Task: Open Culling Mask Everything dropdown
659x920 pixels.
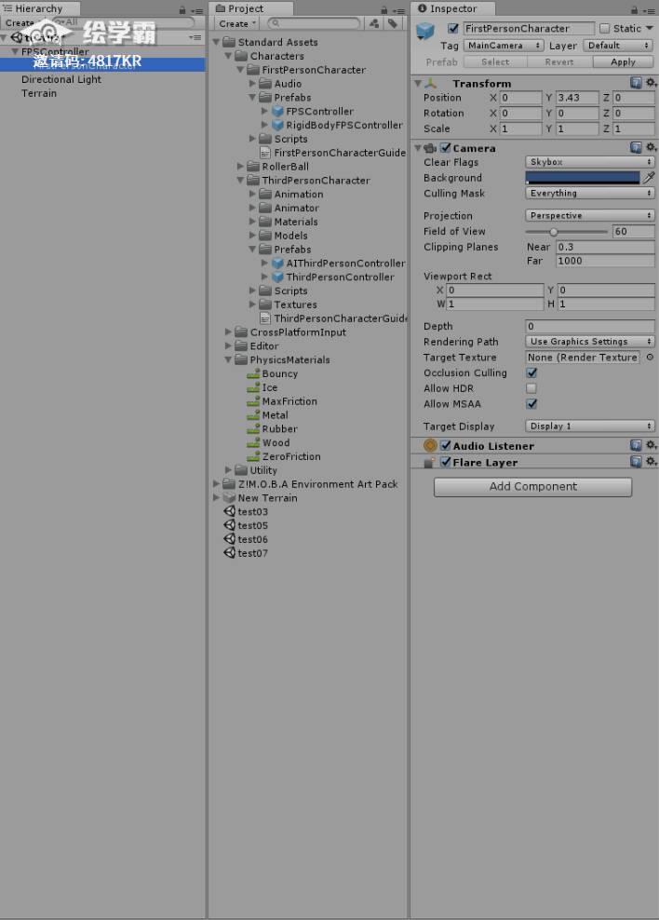Action: point(590,193)
